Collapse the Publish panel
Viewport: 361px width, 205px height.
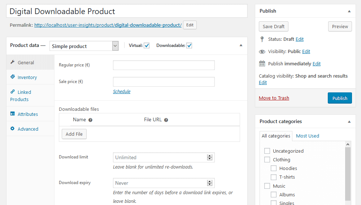[349, 11]
